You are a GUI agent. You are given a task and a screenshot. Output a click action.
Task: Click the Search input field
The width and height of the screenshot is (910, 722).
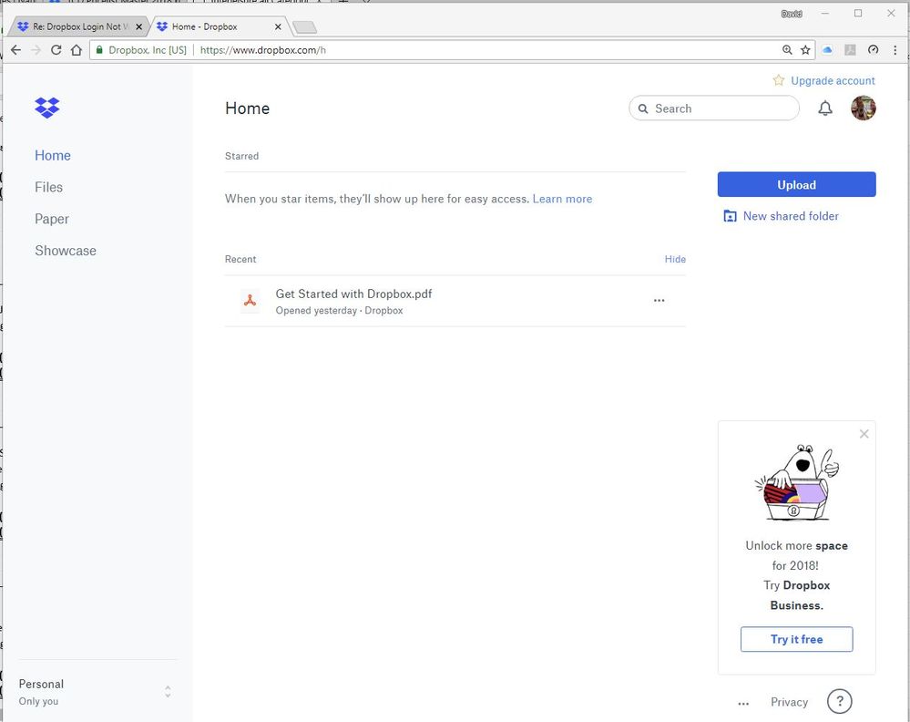point(720,108)
